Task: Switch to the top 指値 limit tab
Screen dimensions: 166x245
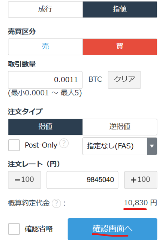Action: (120, 9)
